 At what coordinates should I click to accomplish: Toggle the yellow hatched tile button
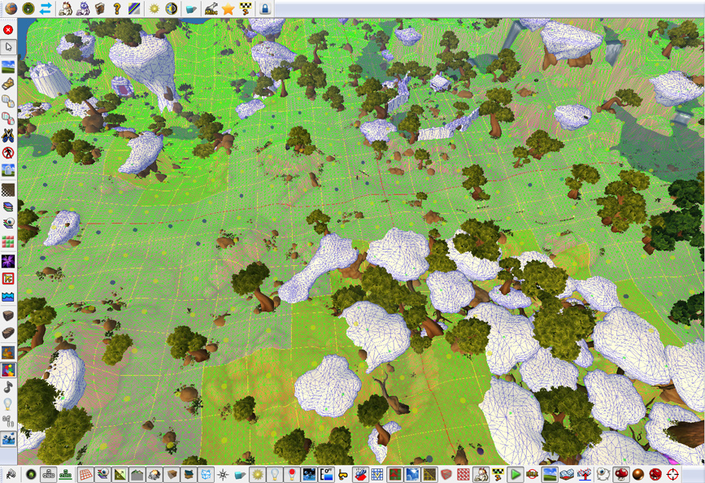tap(429, 474)
